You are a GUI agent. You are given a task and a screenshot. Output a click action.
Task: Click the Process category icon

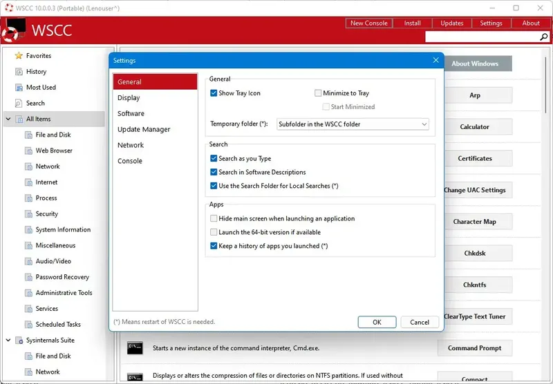28,198
